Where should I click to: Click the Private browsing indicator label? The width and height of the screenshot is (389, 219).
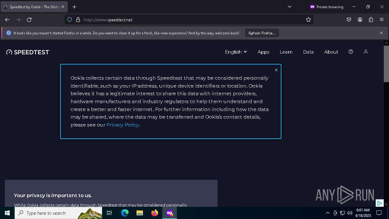[327, 7]
